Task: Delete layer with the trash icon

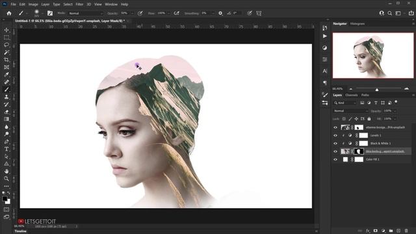Action: [x=406, y=231]
